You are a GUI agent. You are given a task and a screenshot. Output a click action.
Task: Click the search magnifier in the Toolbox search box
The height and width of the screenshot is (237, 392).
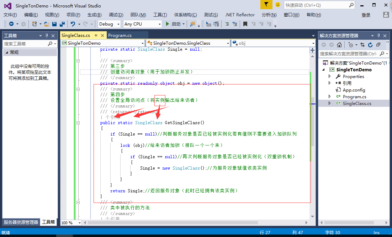pyautogui.click(x=50, y=44)
